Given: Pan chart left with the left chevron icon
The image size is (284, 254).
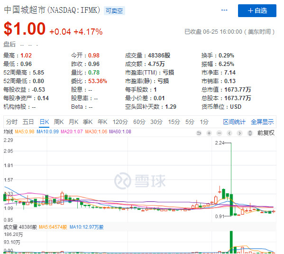Looking at the screenshot, I should [x=229, y=133].
